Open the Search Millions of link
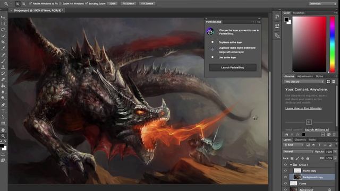Screen dimensions: 340x191 [x=317, y=129]
